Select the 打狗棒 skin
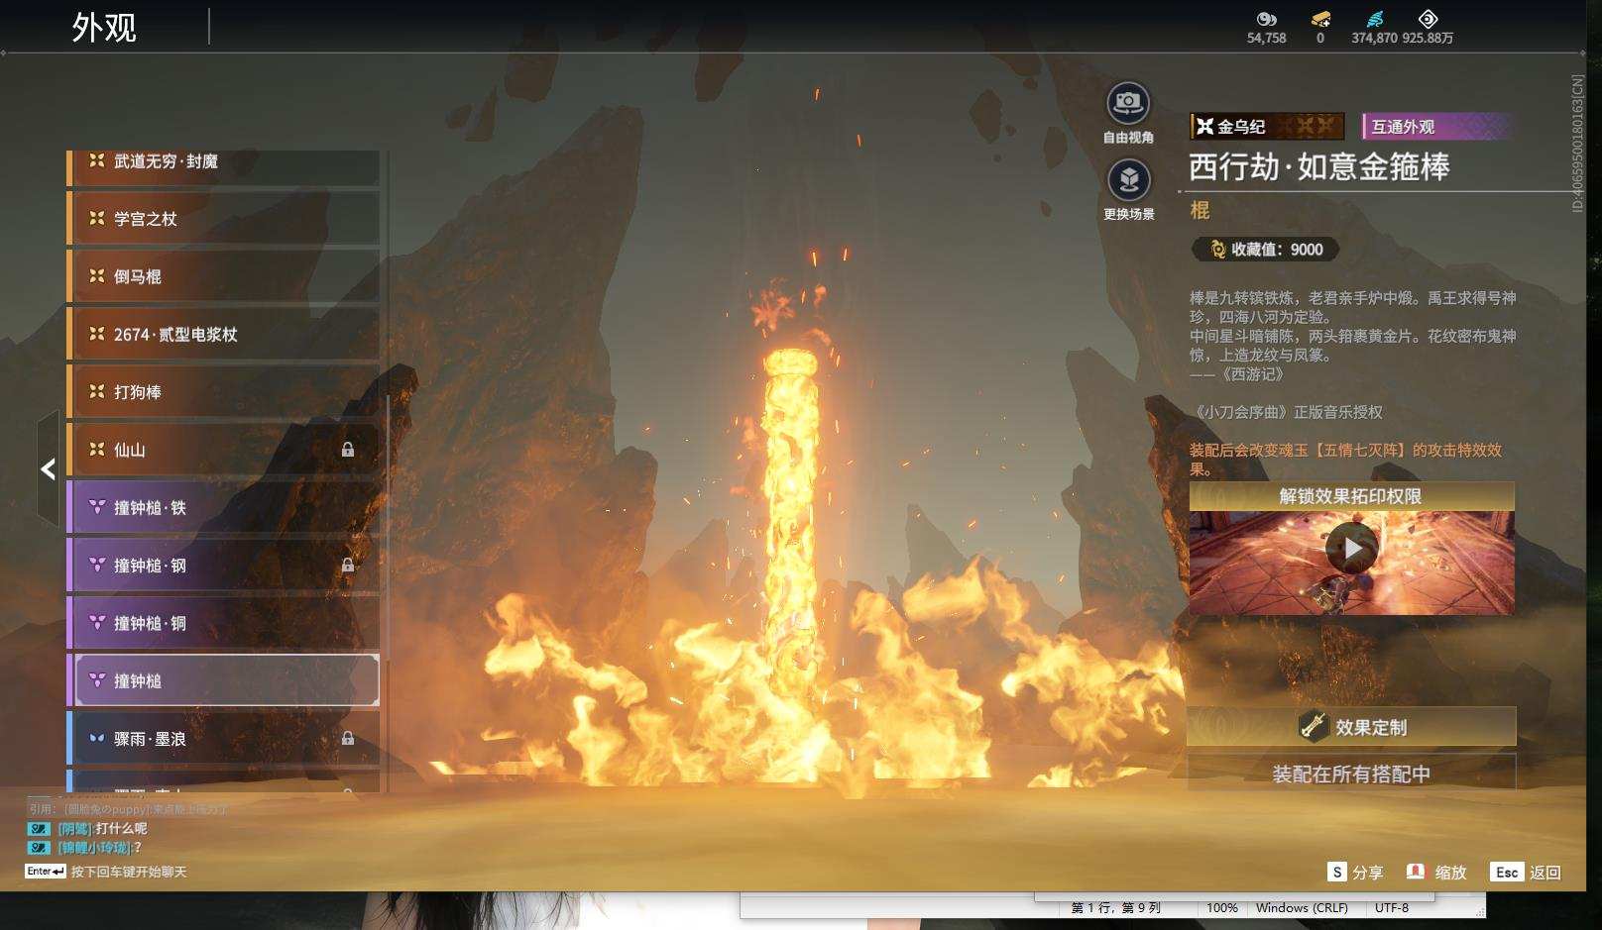1602x930 pixels. [223, 392]
